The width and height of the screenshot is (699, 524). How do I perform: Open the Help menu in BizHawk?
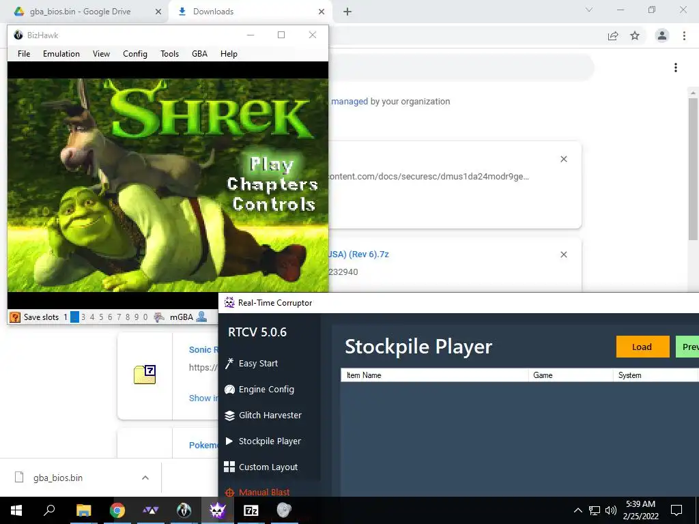point(229,54)
